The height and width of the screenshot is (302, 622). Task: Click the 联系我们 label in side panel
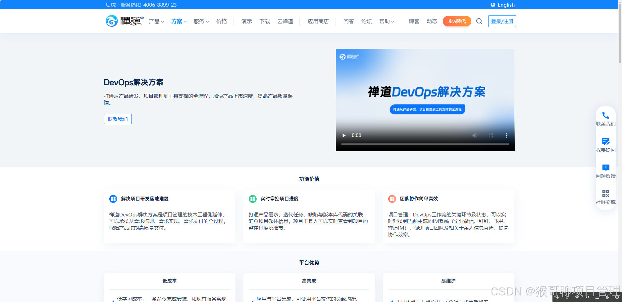click(606, 124)
